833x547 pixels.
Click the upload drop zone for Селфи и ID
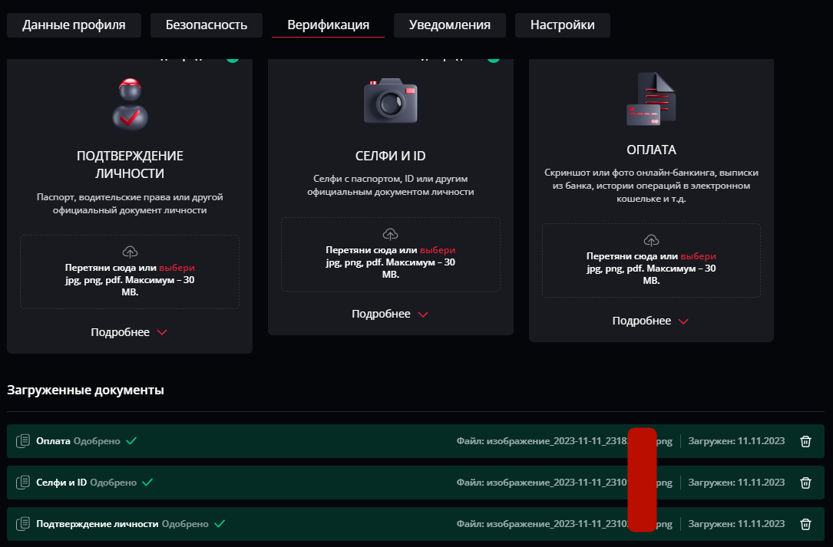click(391, 255)
